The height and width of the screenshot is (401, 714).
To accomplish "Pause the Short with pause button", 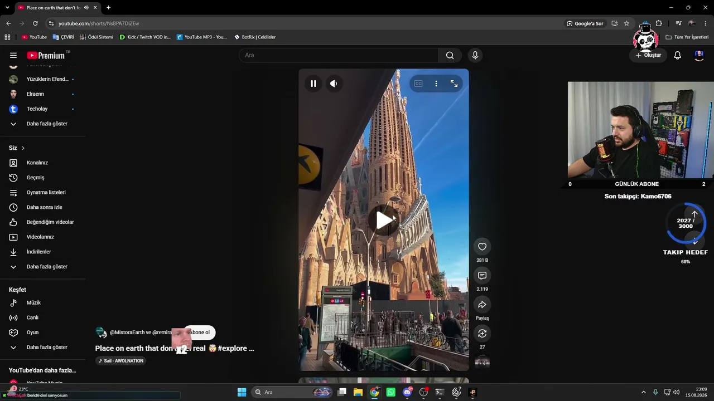I will (x=313, y=84).
